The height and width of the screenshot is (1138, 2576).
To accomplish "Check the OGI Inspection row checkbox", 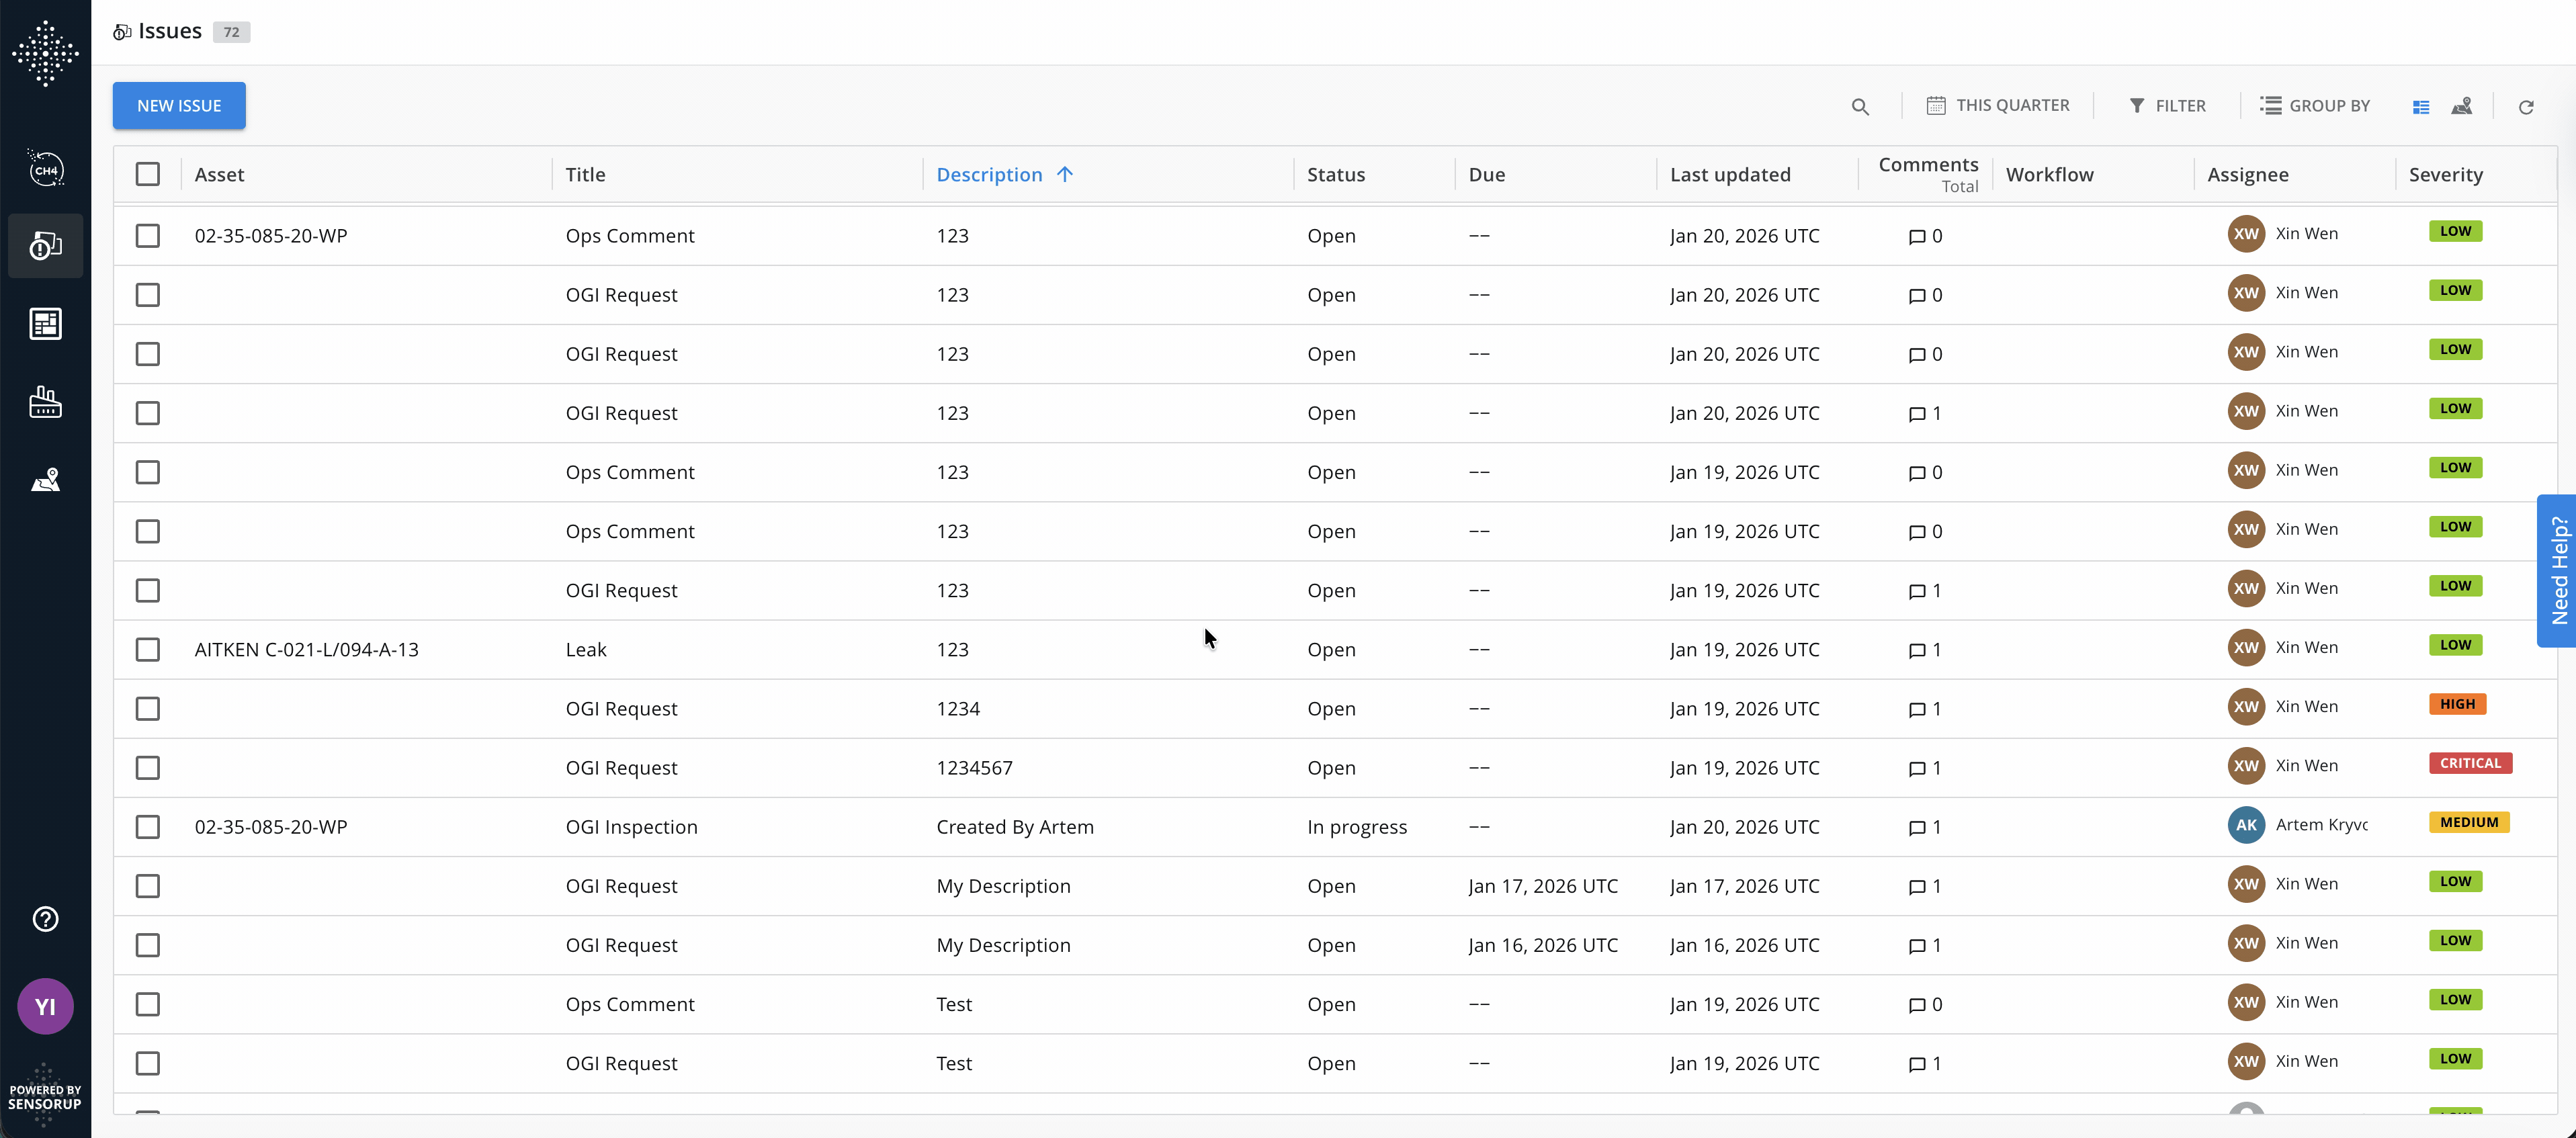I will (x=147, y=827).
